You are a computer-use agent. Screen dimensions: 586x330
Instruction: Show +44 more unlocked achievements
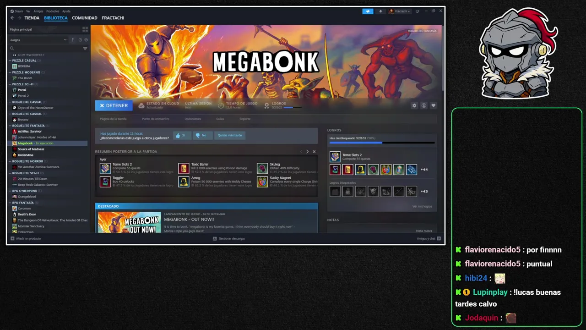tap(424, 170)
